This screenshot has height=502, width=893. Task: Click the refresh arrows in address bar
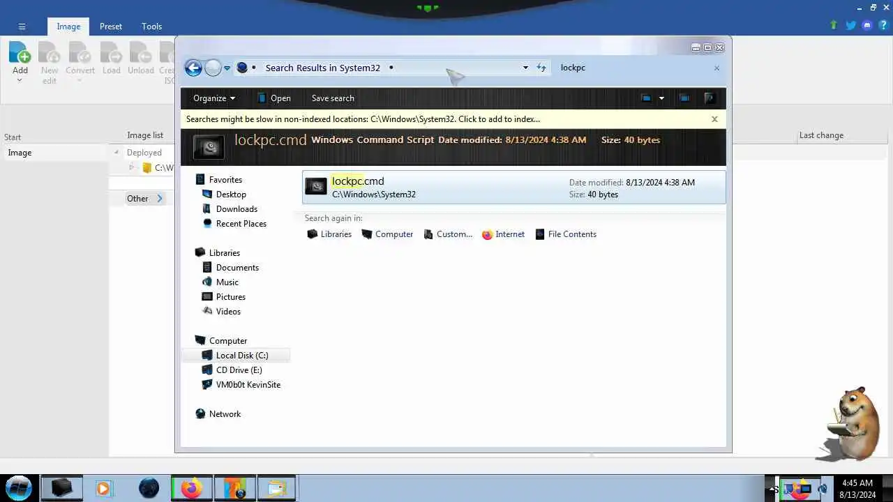pos(541,68)
